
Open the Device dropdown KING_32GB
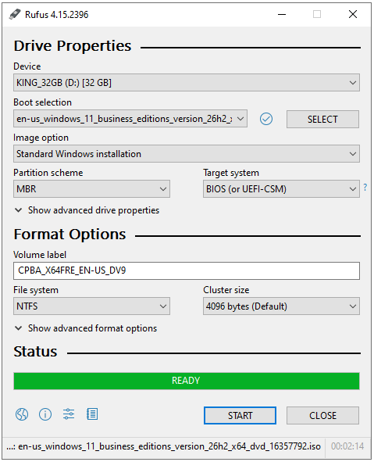187,83
